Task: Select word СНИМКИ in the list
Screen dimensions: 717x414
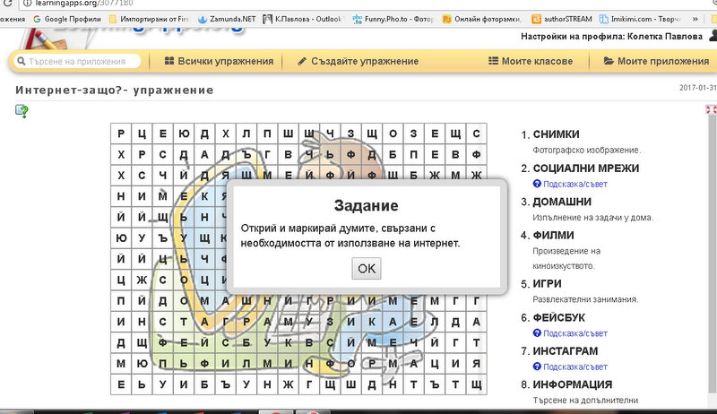Action: click(556, 134)
